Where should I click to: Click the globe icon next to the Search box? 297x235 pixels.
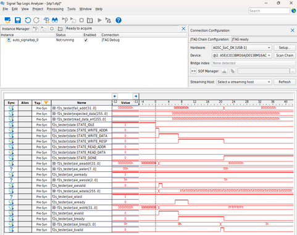(x=294, y=11)
